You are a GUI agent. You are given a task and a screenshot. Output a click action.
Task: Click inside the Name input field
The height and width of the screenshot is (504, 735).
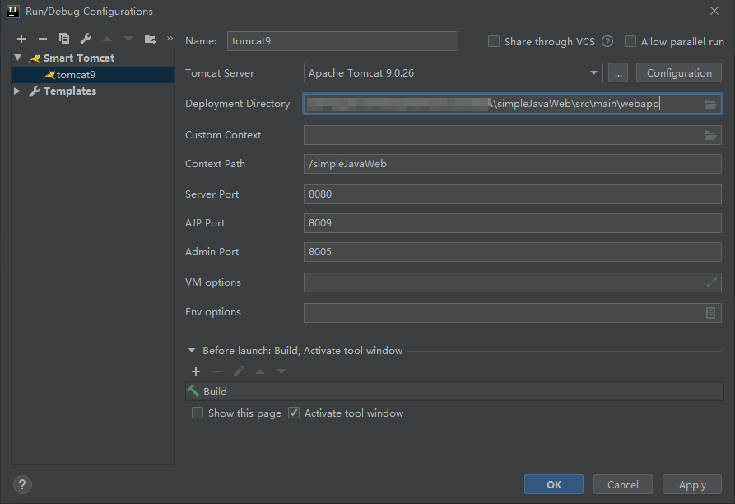pyautogui.click(x=342, y=40)
